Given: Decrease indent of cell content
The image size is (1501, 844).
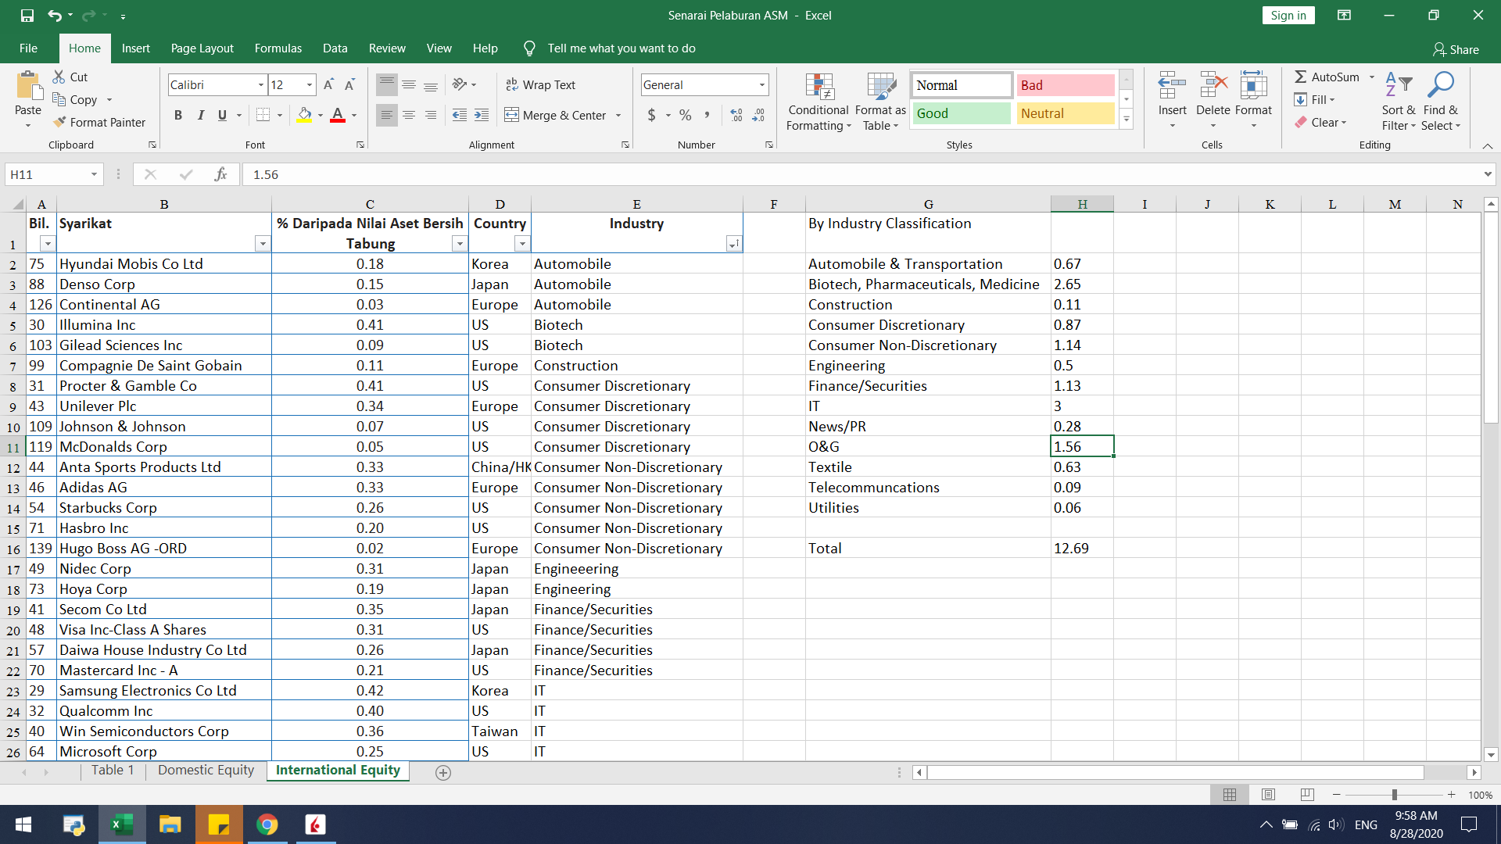Looking at the screenshot, I should pyautogui.click(x=460, y=115).
